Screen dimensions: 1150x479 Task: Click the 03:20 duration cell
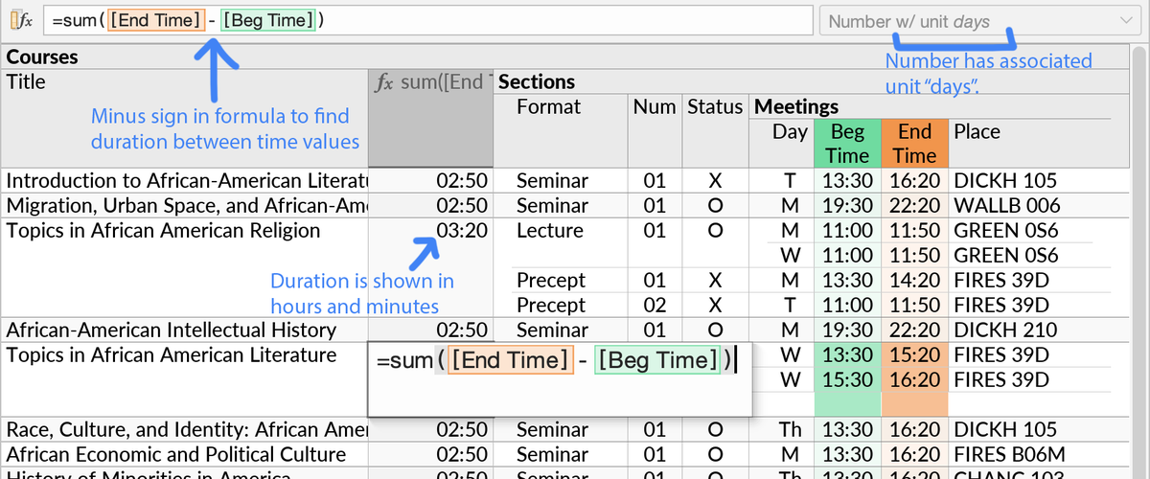pyautogui.click(x=462, y=230)
